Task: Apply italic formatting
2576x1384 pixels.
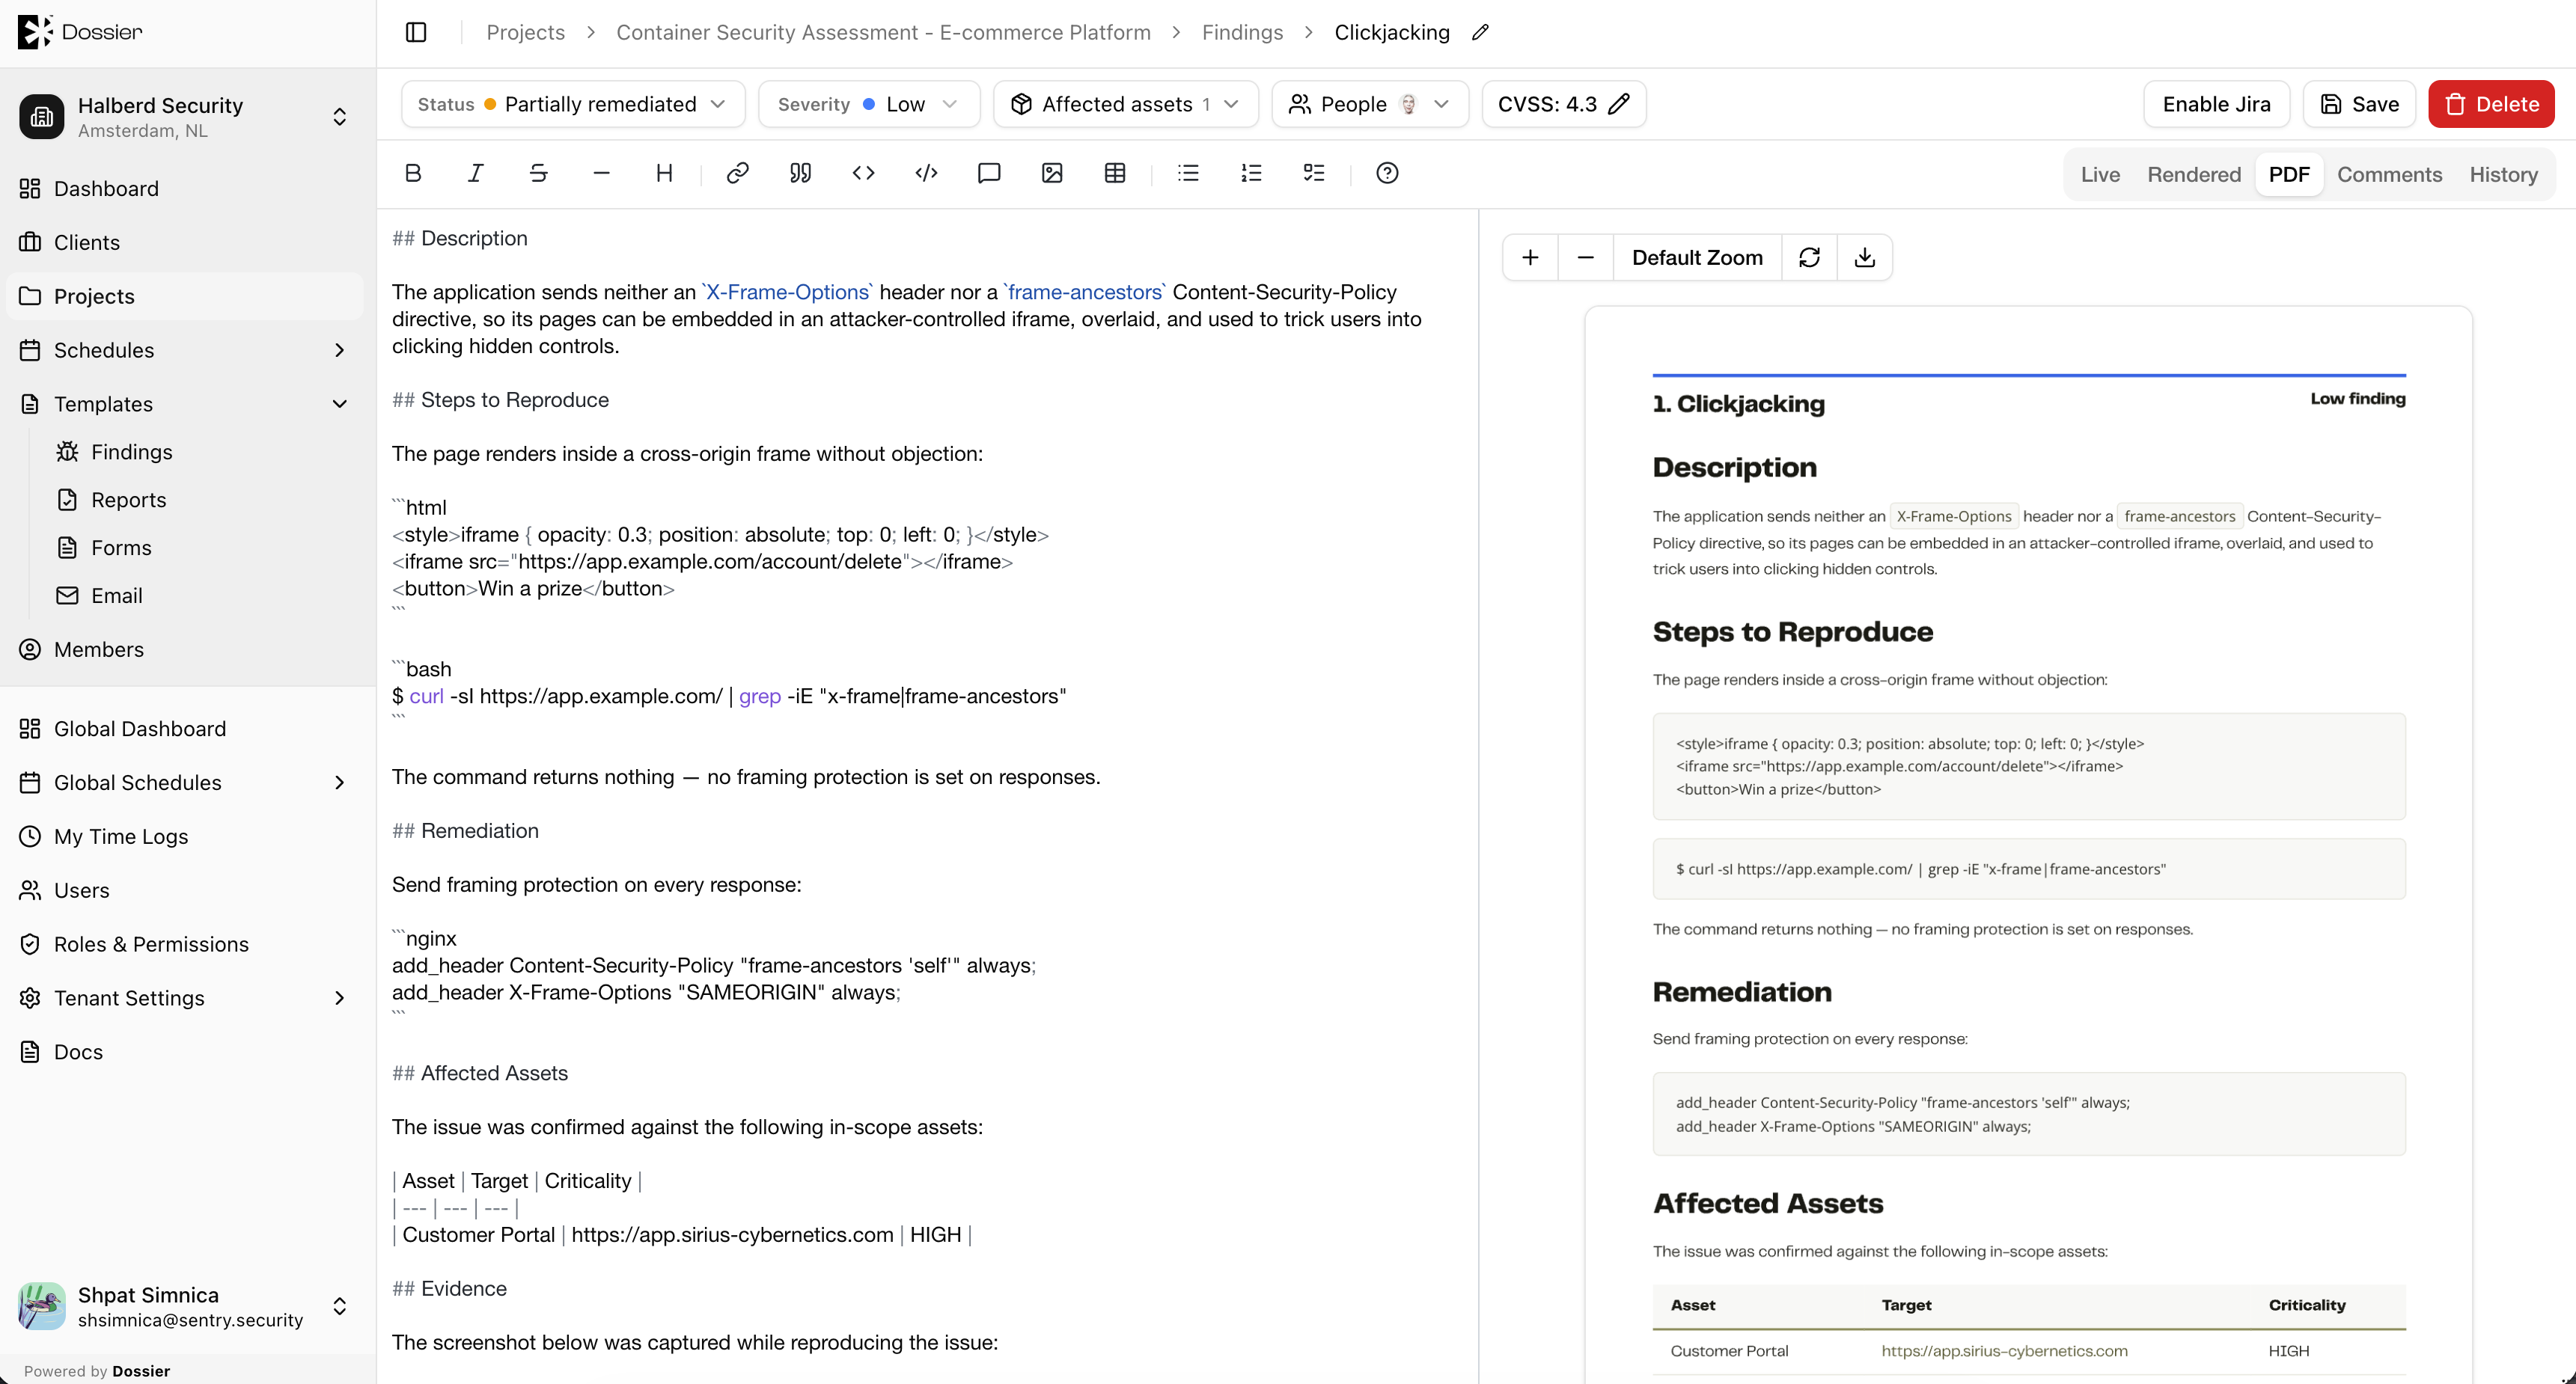Action: pyautogui.click(x=476, y=173)
